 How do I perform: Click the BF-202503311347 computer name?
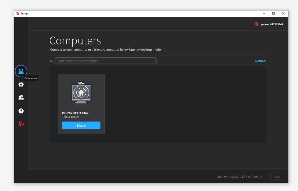pos(75,113)
